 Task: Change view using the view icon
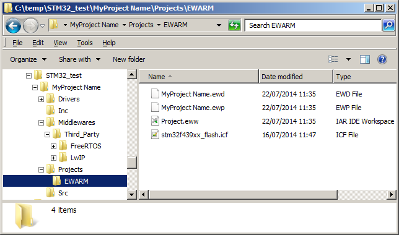click(x=333, y=59)
